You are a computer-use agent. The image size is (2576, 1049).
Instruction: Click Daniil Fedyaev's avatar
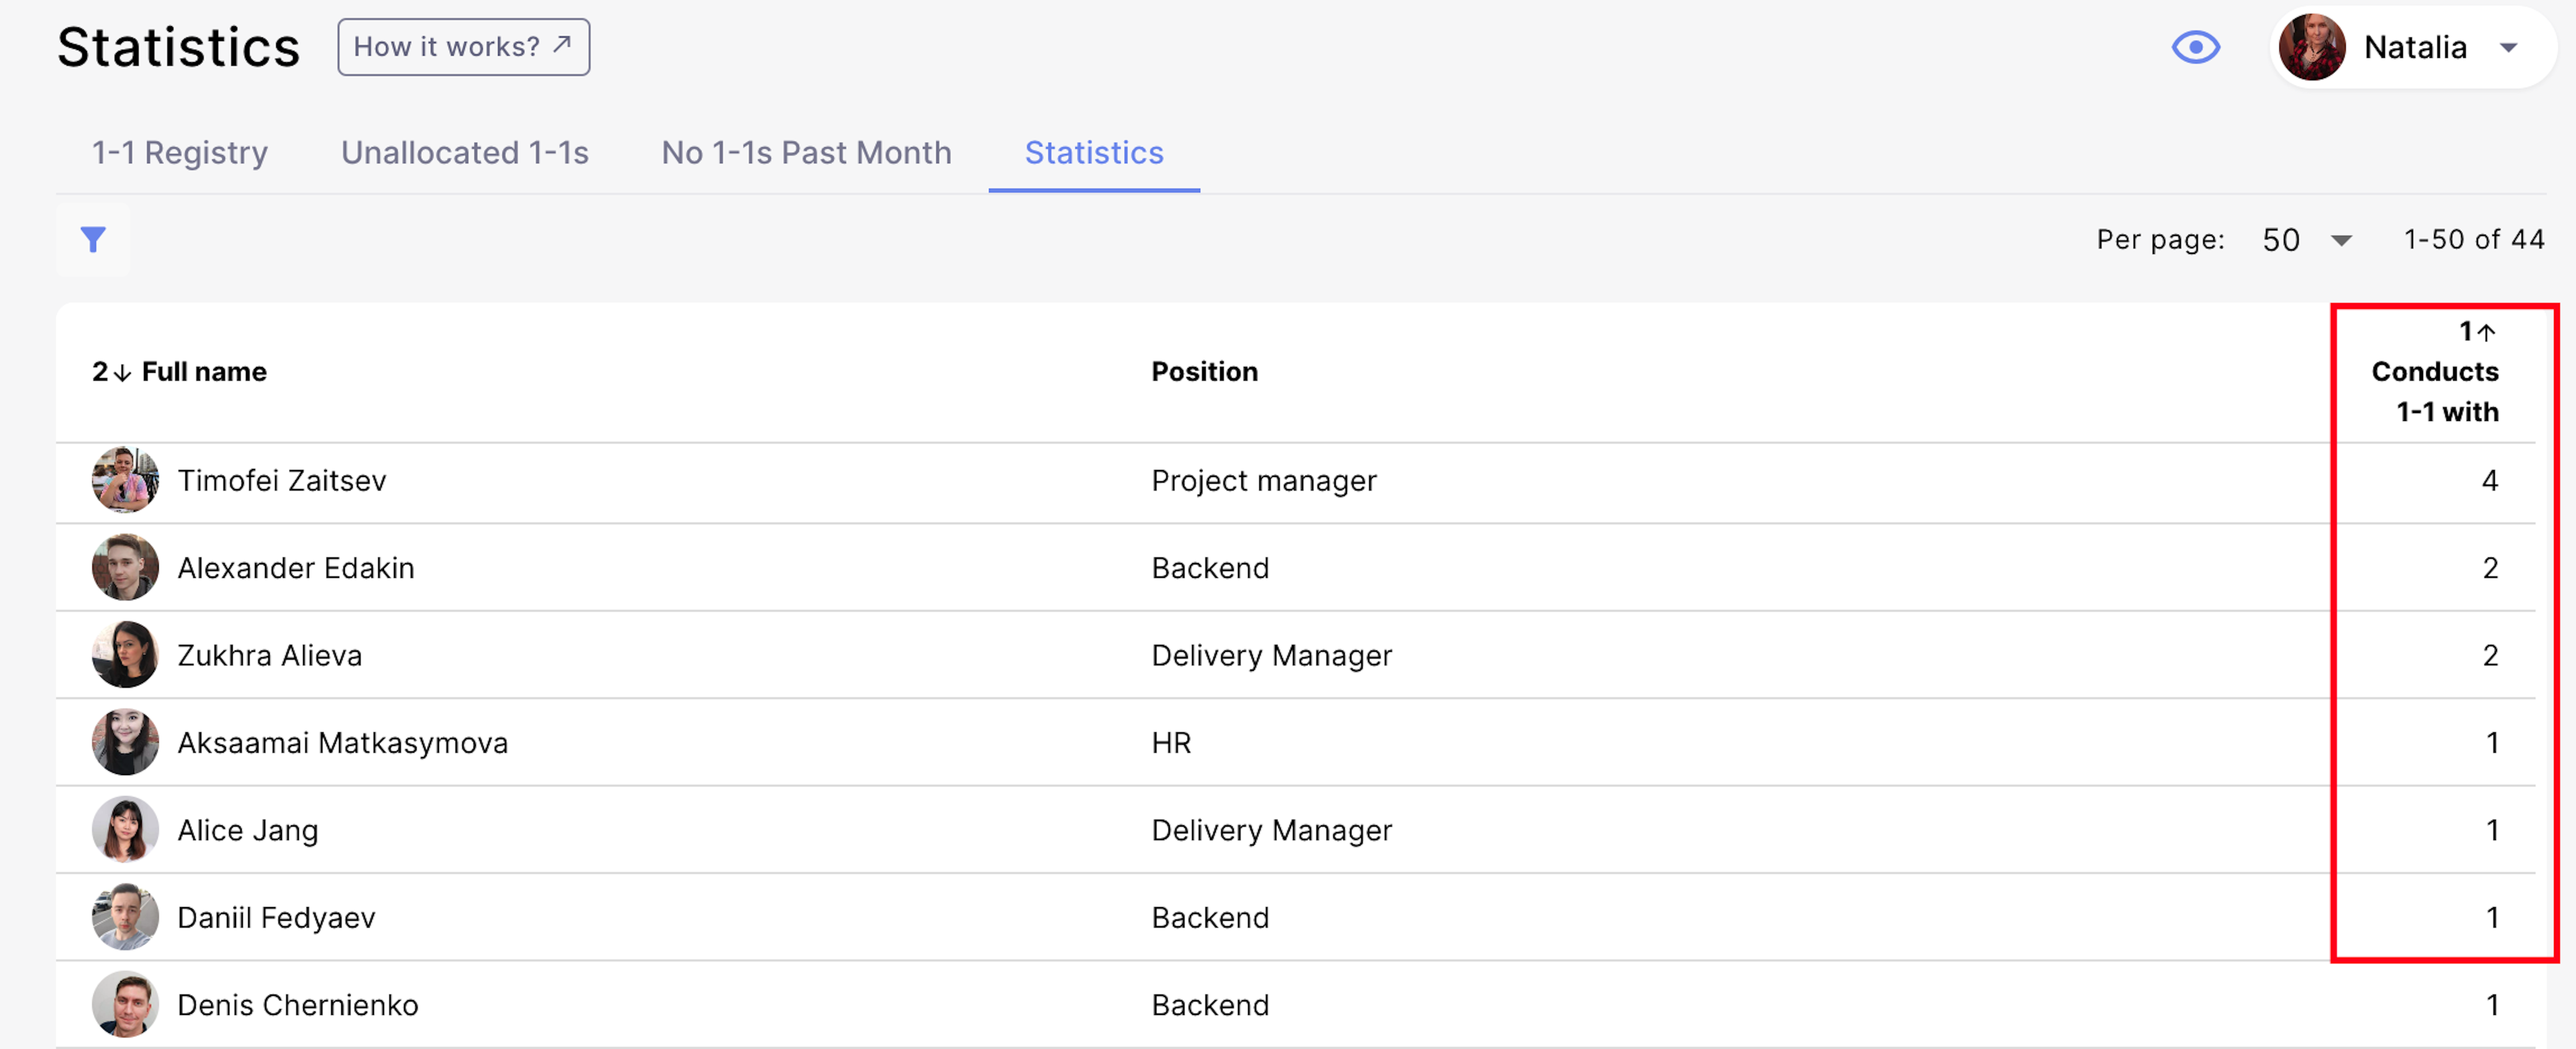point(125,917)
